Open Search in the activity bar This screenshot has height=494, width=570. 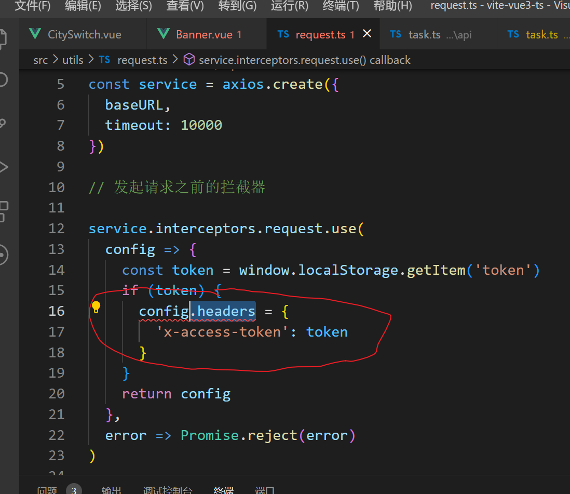(x=3, y=79)
